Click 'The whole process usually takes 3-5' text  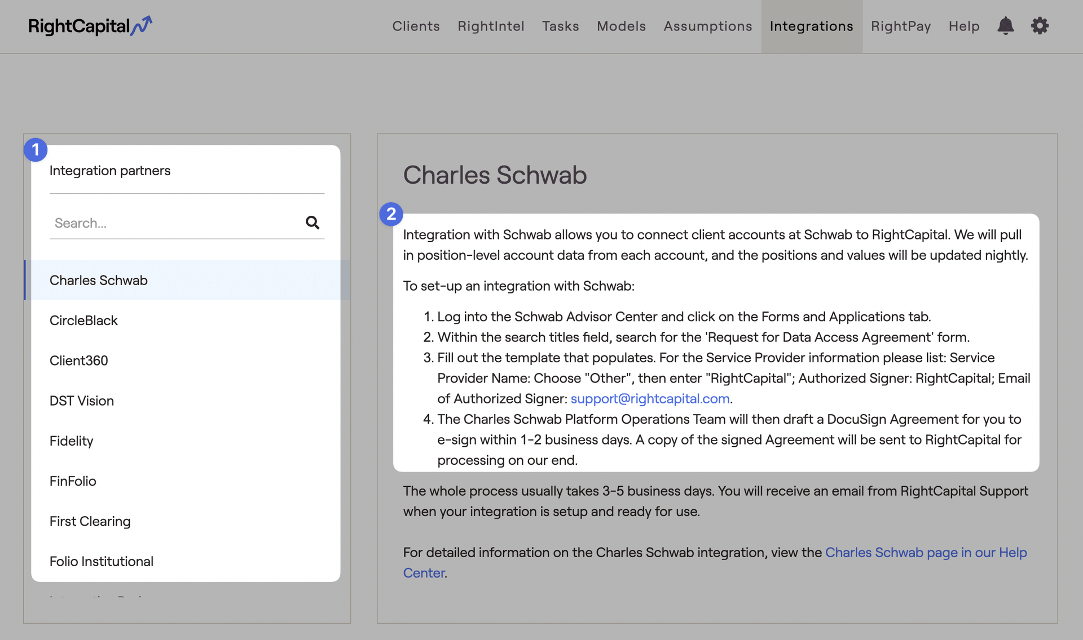[x=715, y=501]
